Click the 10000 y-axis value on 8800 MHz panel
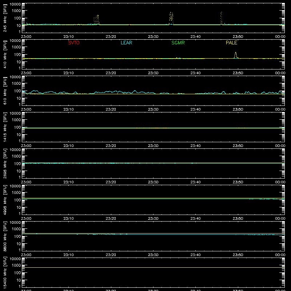This screenshot has height=291, width=291. tap(15, 223)
